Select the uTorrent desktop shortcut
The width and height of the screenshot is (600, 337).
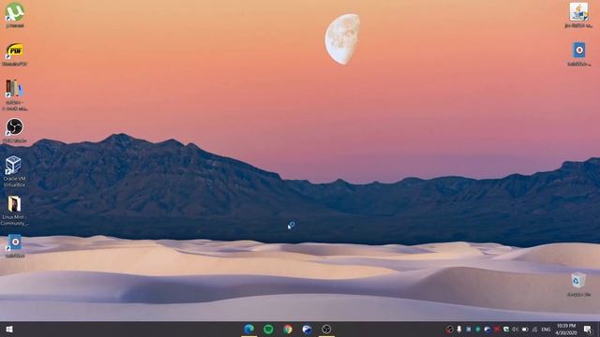15,15
